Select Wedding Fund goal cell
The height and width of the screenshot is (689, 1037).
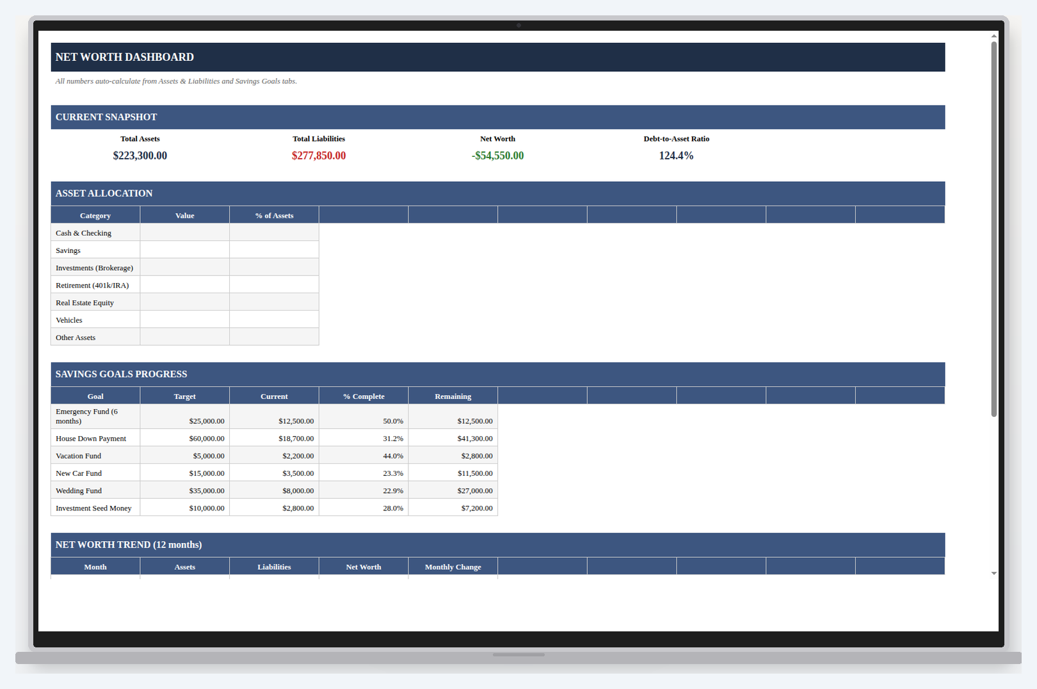click(x=95, y=490)
